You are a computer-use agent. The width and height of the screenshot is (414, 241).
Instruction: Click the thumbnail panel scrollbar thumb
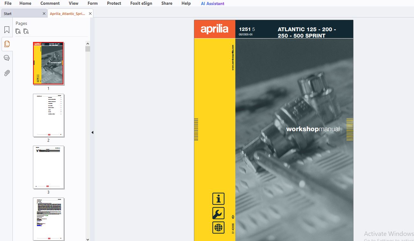88,49
